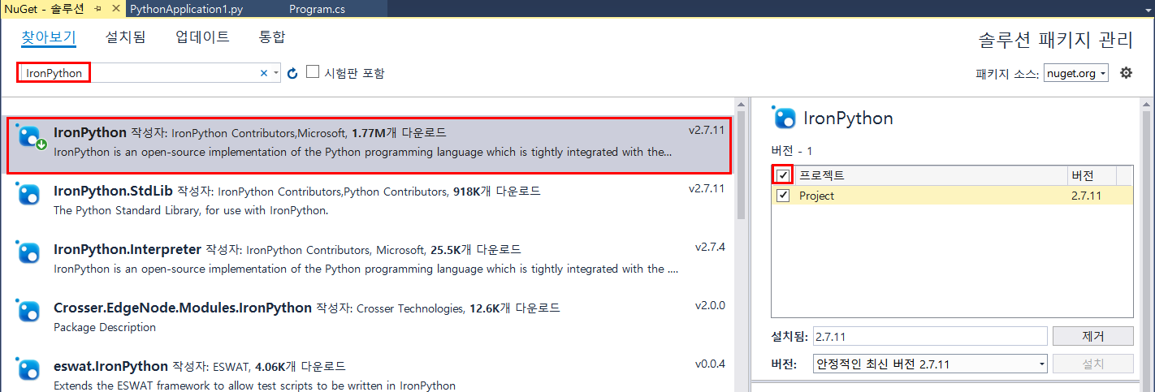Click the Crosser.EdgeNode.Modules.IronPython package icon
The height and width of the screenshot is (392, 1155).
pyautogui.click(x=28, y=311)
